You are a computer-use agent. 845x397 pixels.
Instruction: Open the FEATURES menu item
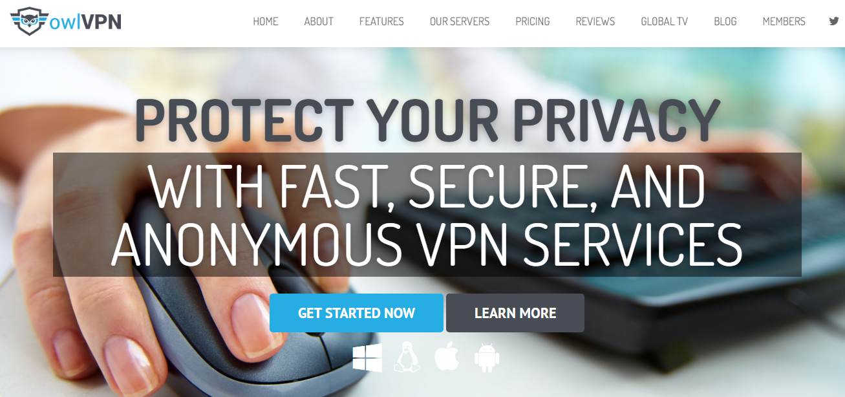pyautogui.click(x=381, y=21)
